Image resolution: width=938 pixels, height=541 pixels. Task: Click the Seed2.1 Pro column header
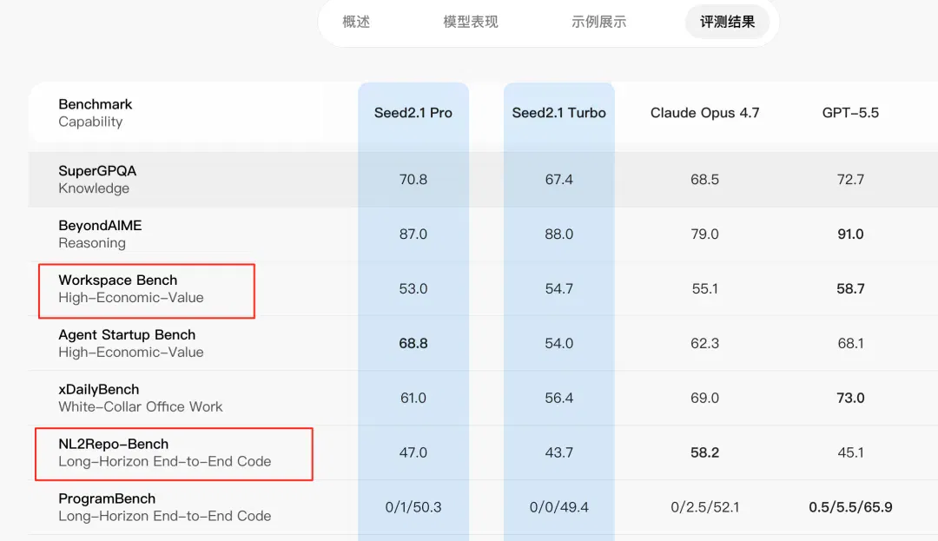point(413,113)
